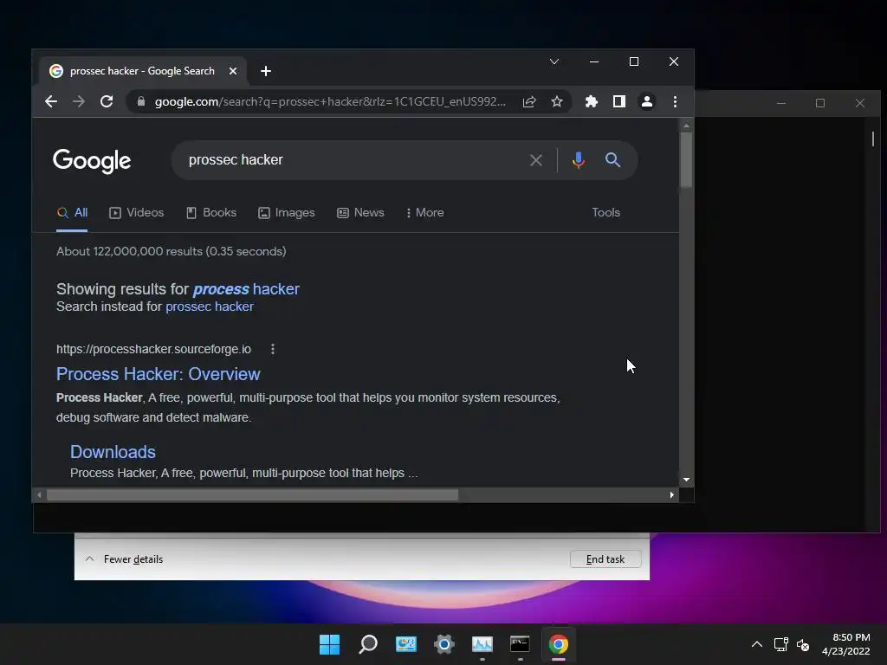
Task: Click End task in the Task Manager window
Action: click(605, 559)
